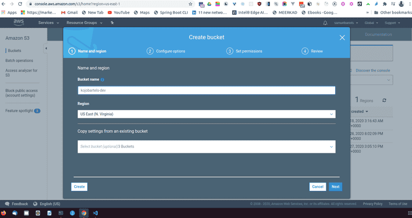Open Help from the dock
Viewport: 412px width, 218px height.
pos(72,213)
